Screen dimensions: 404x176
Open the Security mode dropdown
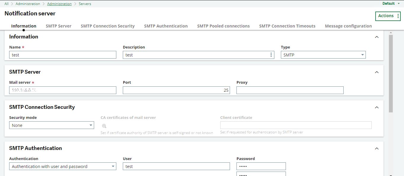point(51,125)
